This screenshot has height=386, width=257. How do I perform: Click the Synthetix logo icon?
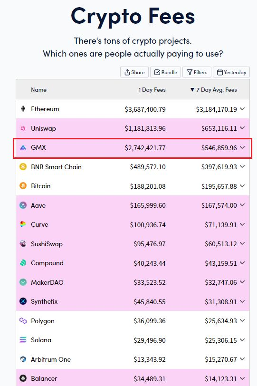23,301
